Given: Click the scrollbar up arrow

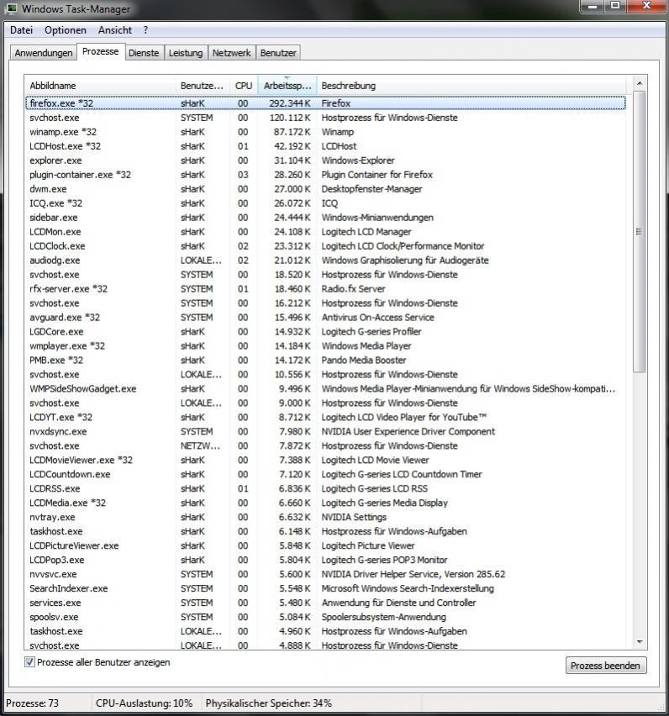Looking at the screenshot, I should [640, 83].
